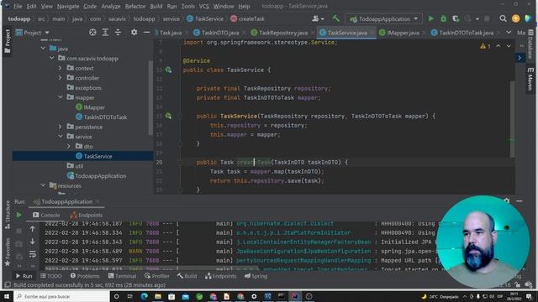Open Endpoints tab in Run panel
The image size is (538, 302).
click(86, 215)
